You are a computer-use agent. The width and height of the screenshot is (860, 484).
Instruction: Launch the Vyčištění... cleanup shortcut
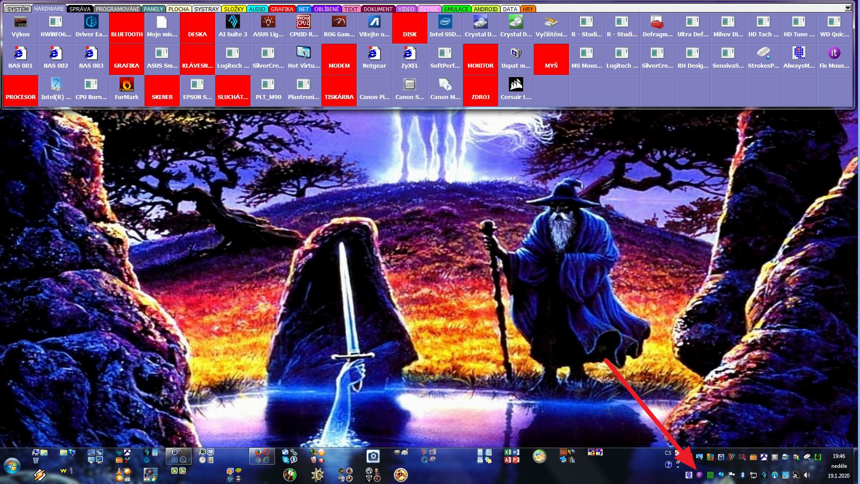coord(551,28)
